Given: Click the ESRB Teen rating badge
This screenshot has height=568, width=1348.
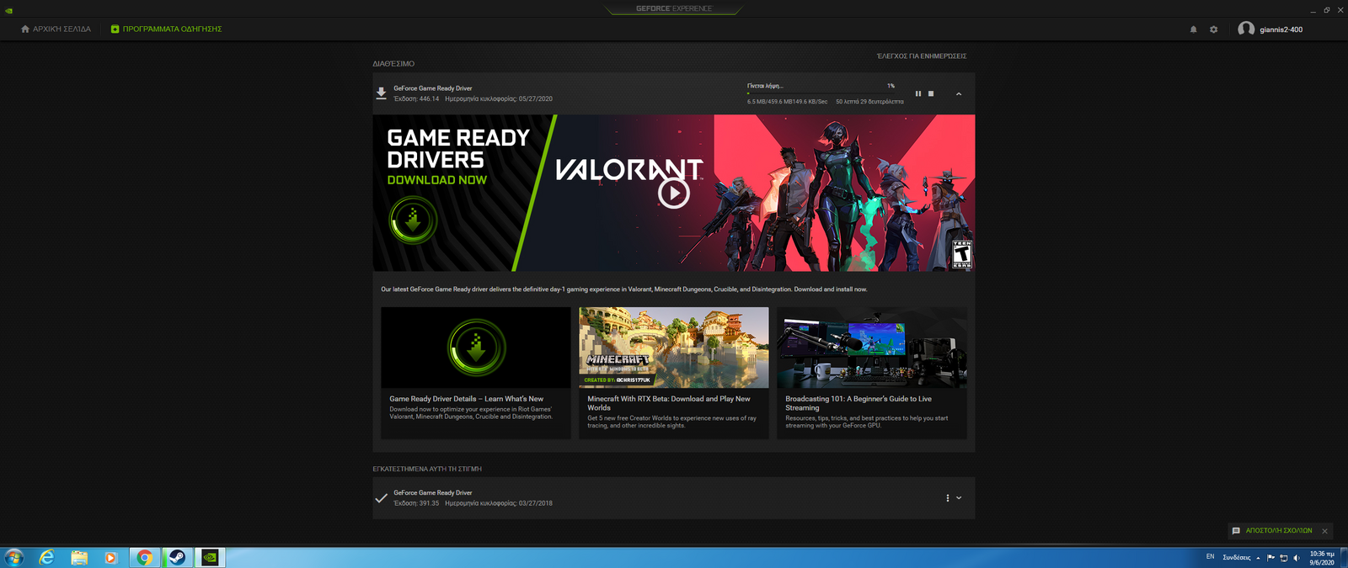Looking at the screenshot, I should tap(962, 254).
